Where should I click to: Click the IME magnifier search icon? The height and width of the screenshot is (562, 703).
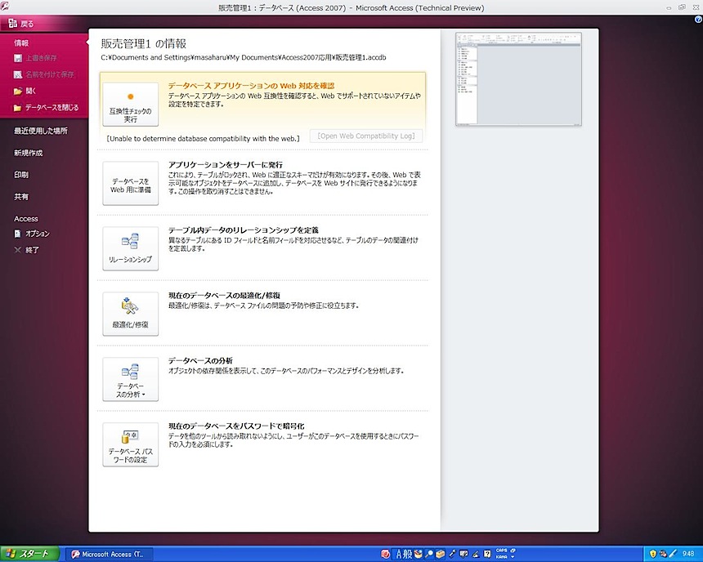[x=429, y=554]
